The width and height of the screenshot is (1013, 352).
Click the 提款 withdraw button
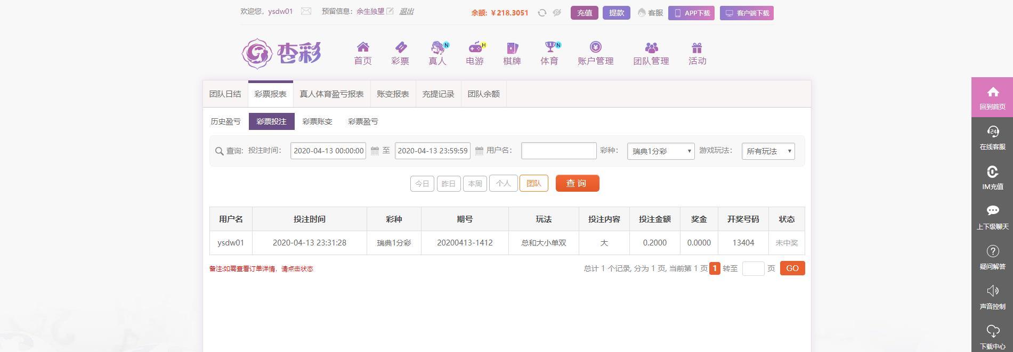(x=617, y=13)
